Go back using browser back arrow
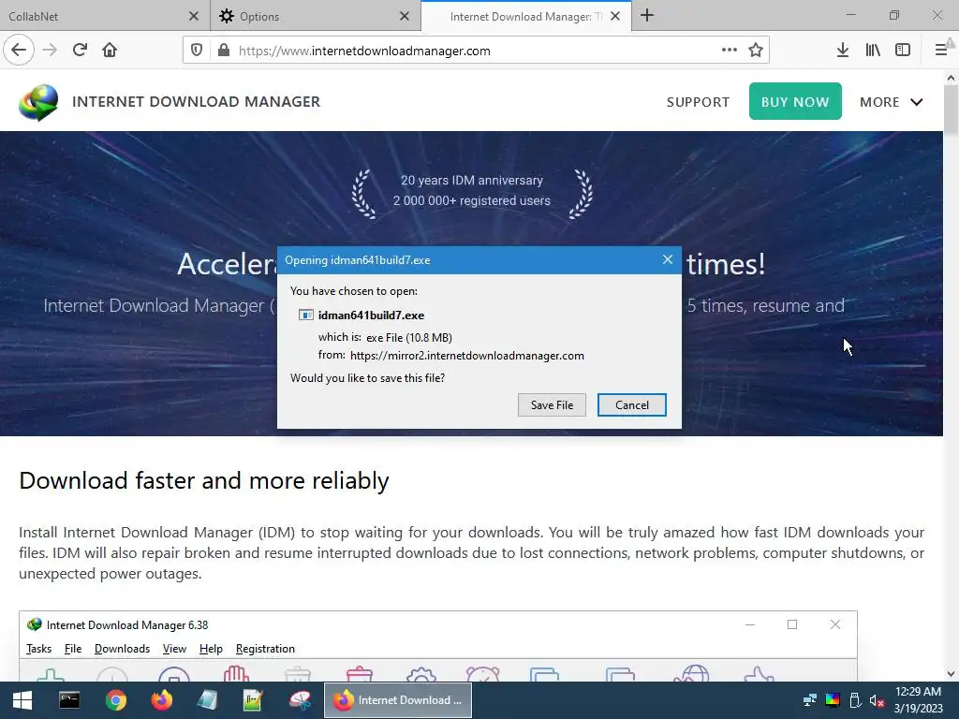959x719 pixels. (19, 50)
